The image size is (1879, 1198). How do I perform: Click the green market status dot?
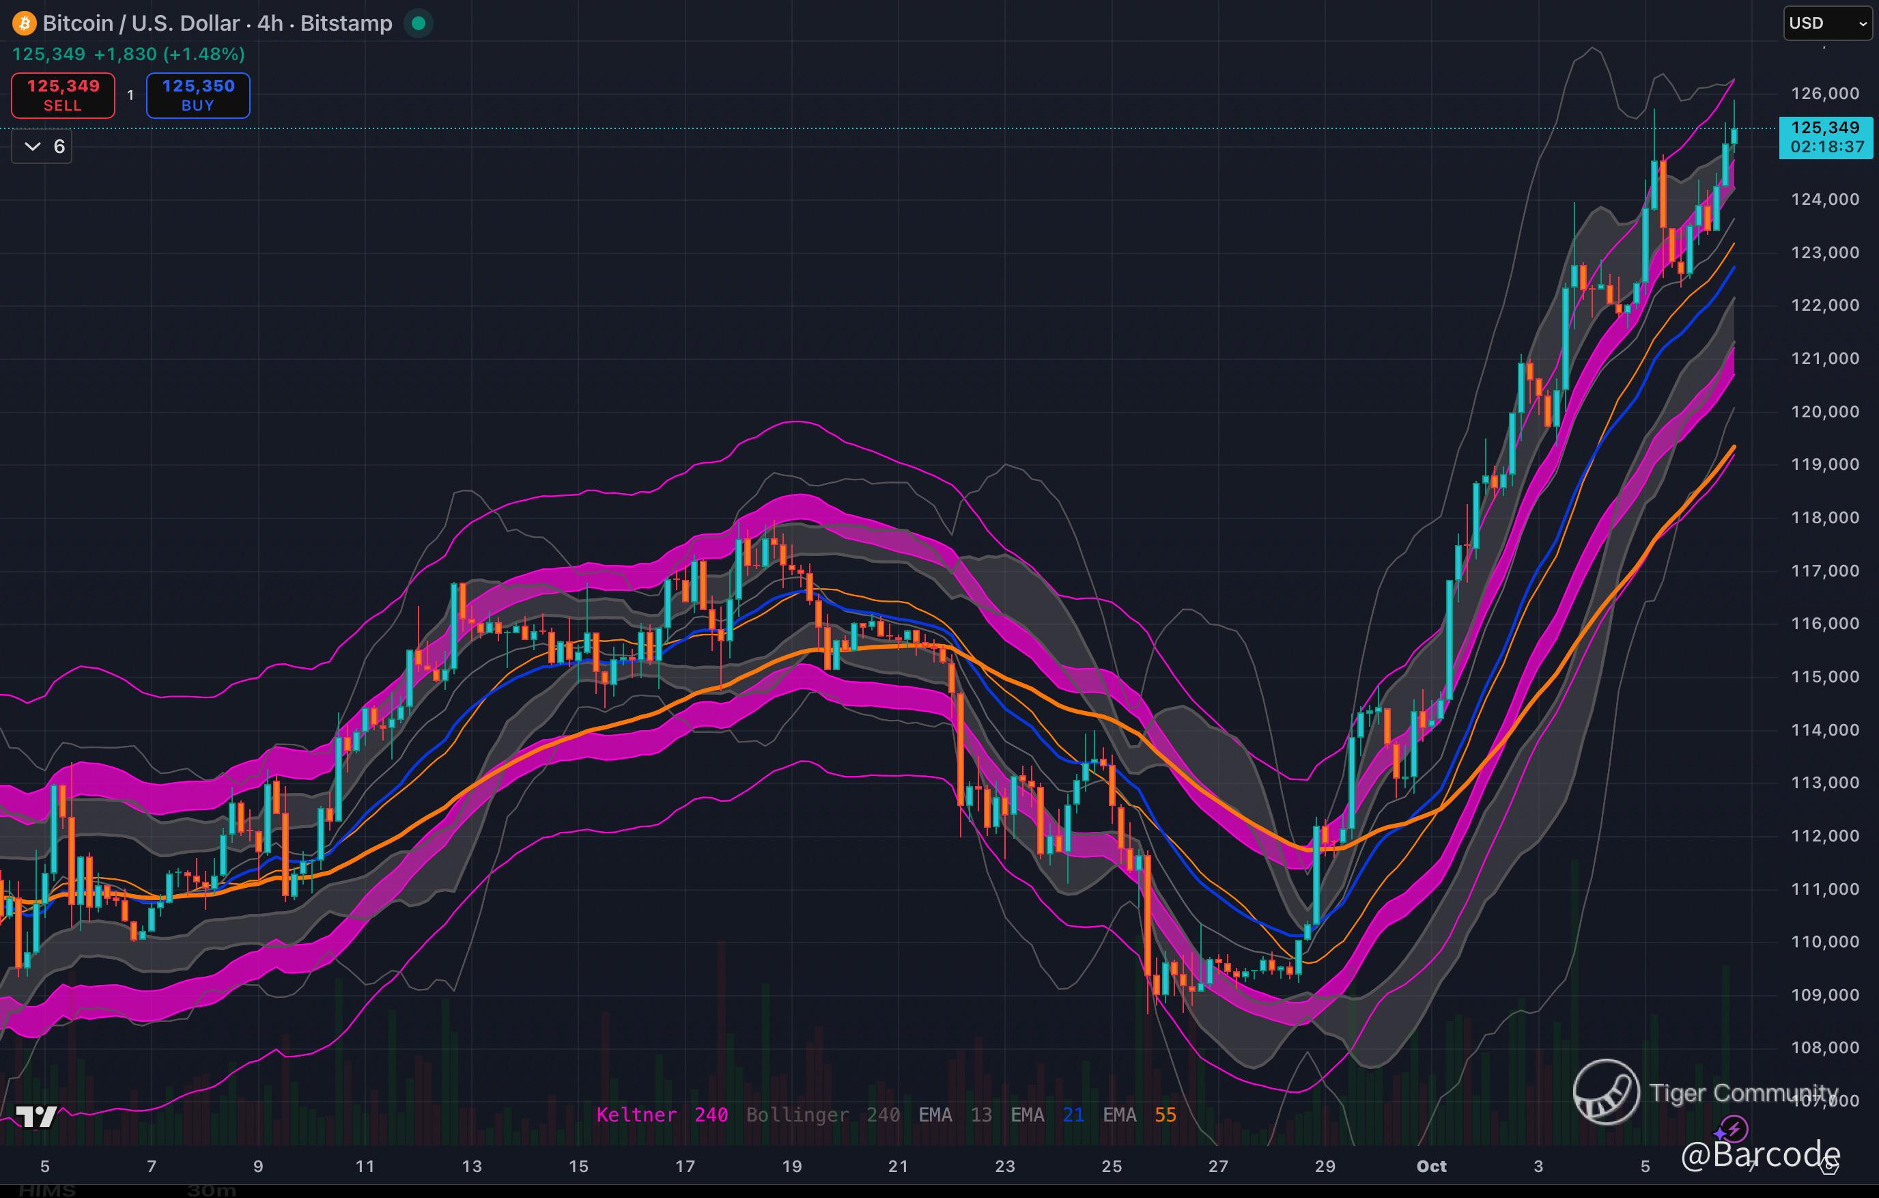point(419,23)
